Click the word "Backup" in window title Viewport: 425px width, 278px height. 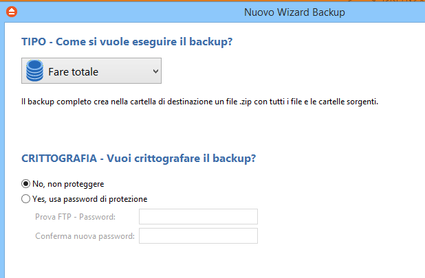(x=329, y=12)
